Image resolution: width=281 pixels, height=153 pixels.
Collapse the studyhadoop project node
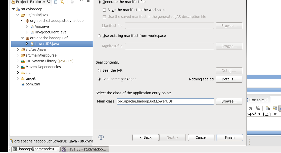click(x=13, y=9)
